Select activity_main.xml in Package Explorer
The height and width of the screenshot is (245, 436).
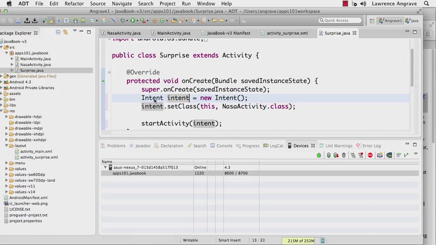pyautogui.click(x=36, y=152)
